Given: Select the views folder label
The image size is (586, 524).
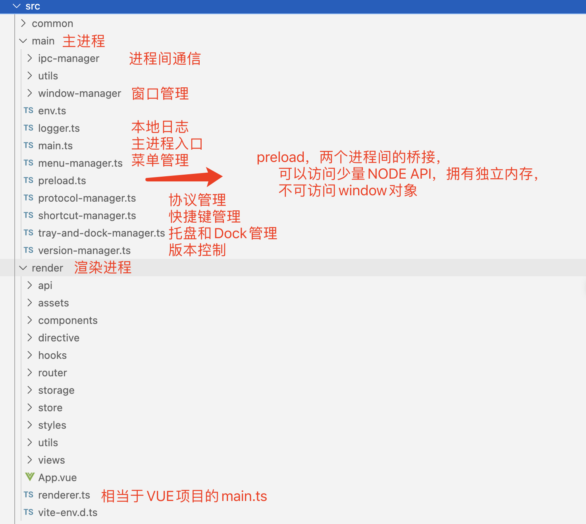Looking at the screenshot, I should [51, 460].
